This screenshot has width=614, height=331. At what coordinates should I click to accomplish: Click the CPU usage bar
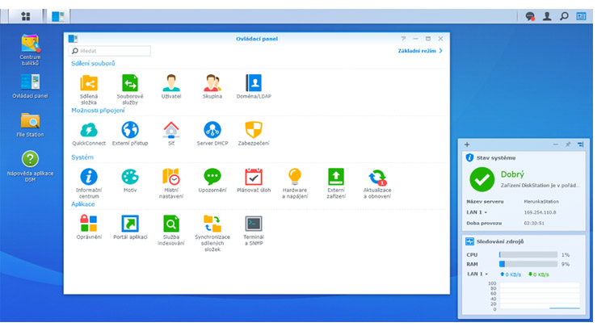click(x=528, y=254)
